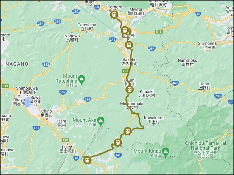Click the route 462 highway shield
Screen dimensions: 234x175
[175, 83]
